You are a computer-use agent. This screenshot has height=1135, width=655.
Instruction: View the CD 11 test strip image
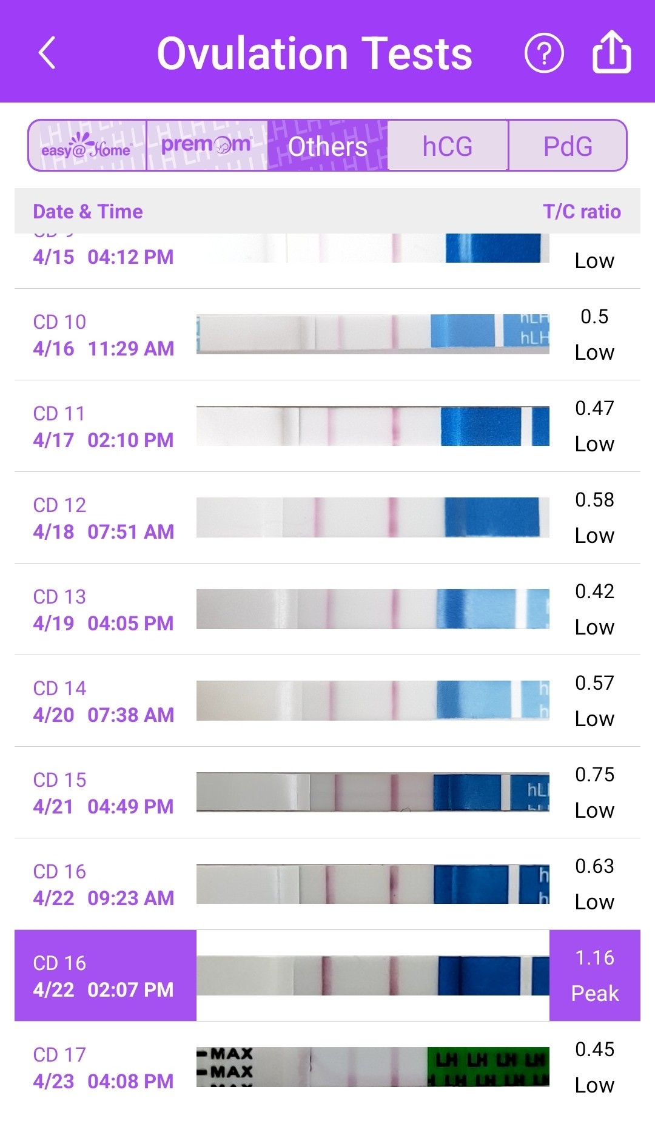click(x=372, y=426)
